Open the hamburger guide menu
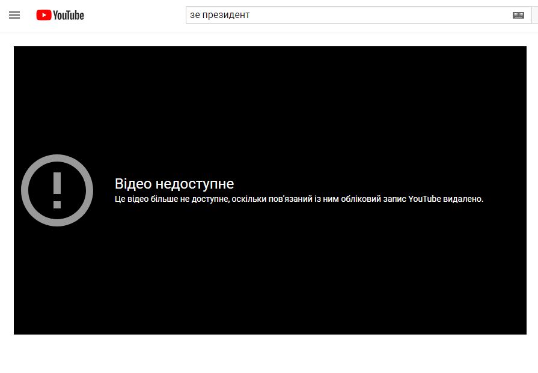The width and height of the screenshot is (538, 373). [x=14, y=15]
